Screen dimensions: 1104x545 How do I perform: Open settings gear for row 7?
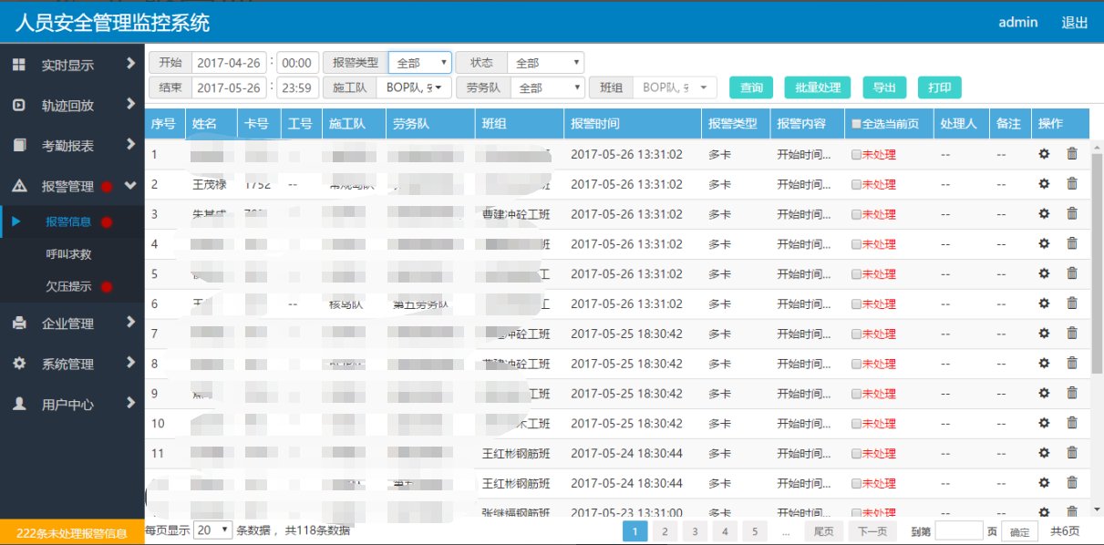(1044, 334)
